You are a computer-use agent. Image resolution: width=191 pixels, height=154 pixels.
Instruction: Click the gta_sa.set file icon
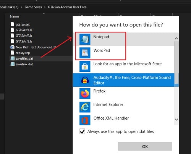click(x=12, y=24)
